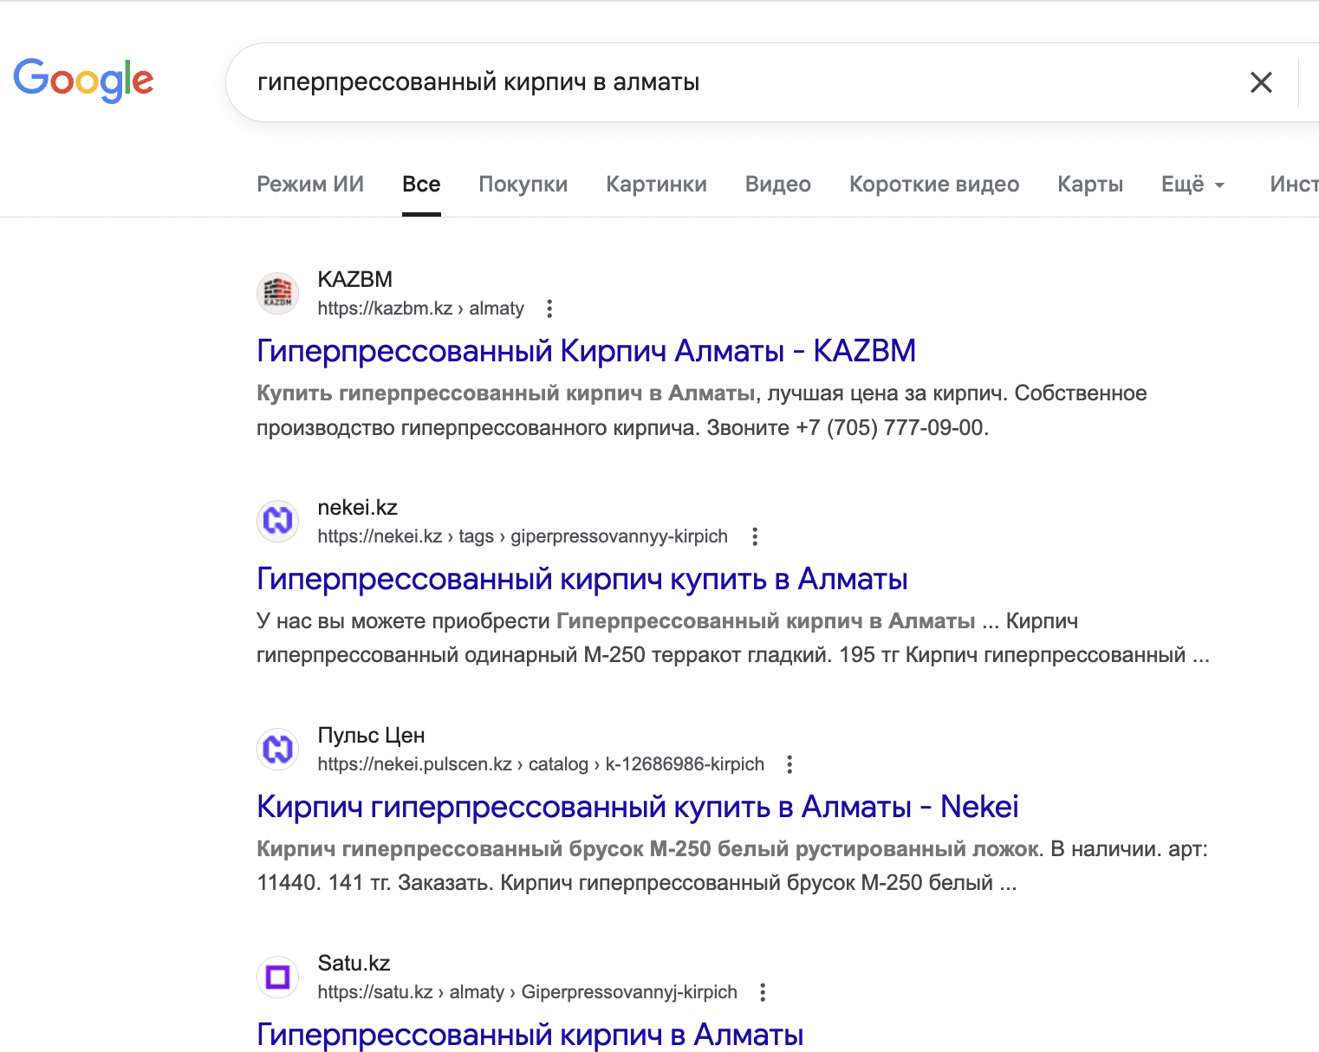
Task: Click the Satu.kz site name
Action: pos(354,963)
